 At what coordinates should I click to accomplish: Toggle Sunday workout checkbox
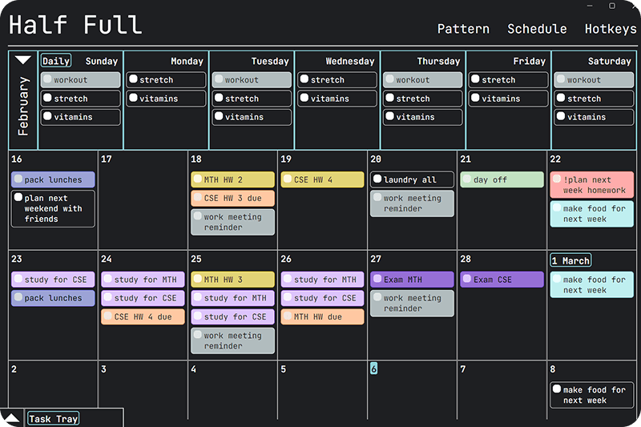[x=47, y=79]
